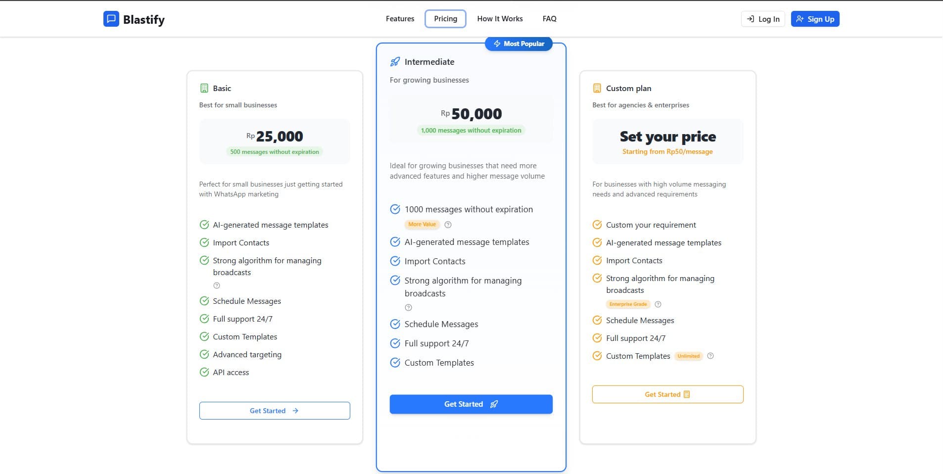Click the Most Popular lightning badge
This screenshot has width=943, height=474.
point(519,44)
